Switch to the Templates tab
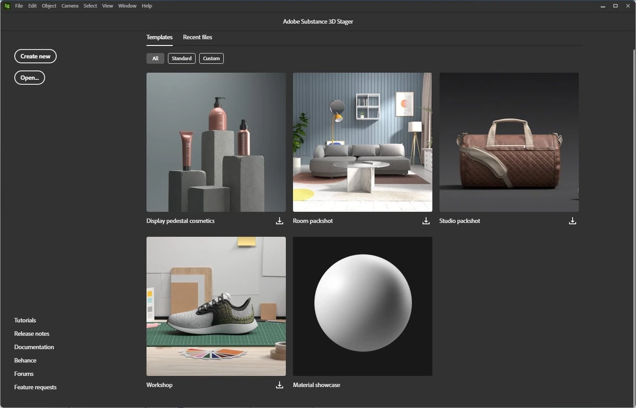This screenshot has height=408, width=636. pos(160,38)
